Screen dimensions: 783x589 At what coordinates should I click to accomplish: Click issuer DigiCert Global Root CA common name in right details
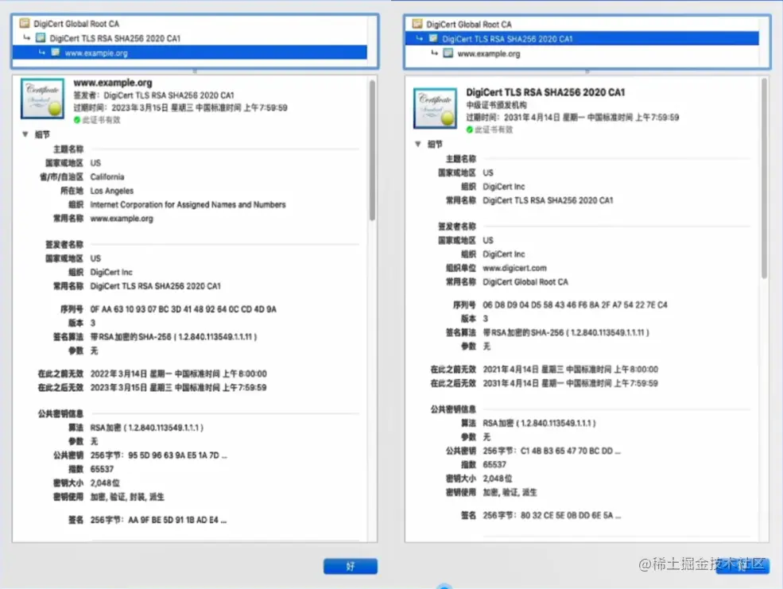[525, 281]
